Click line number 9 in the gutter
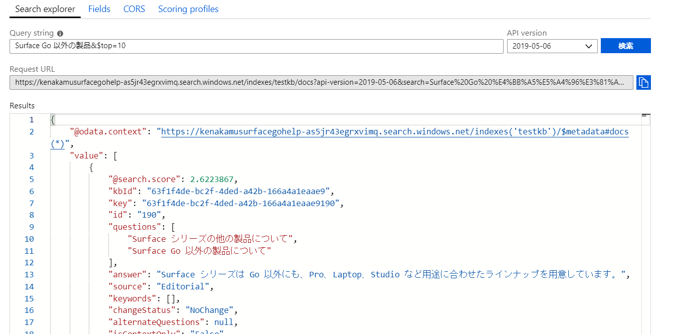 [x=32, y=227]
